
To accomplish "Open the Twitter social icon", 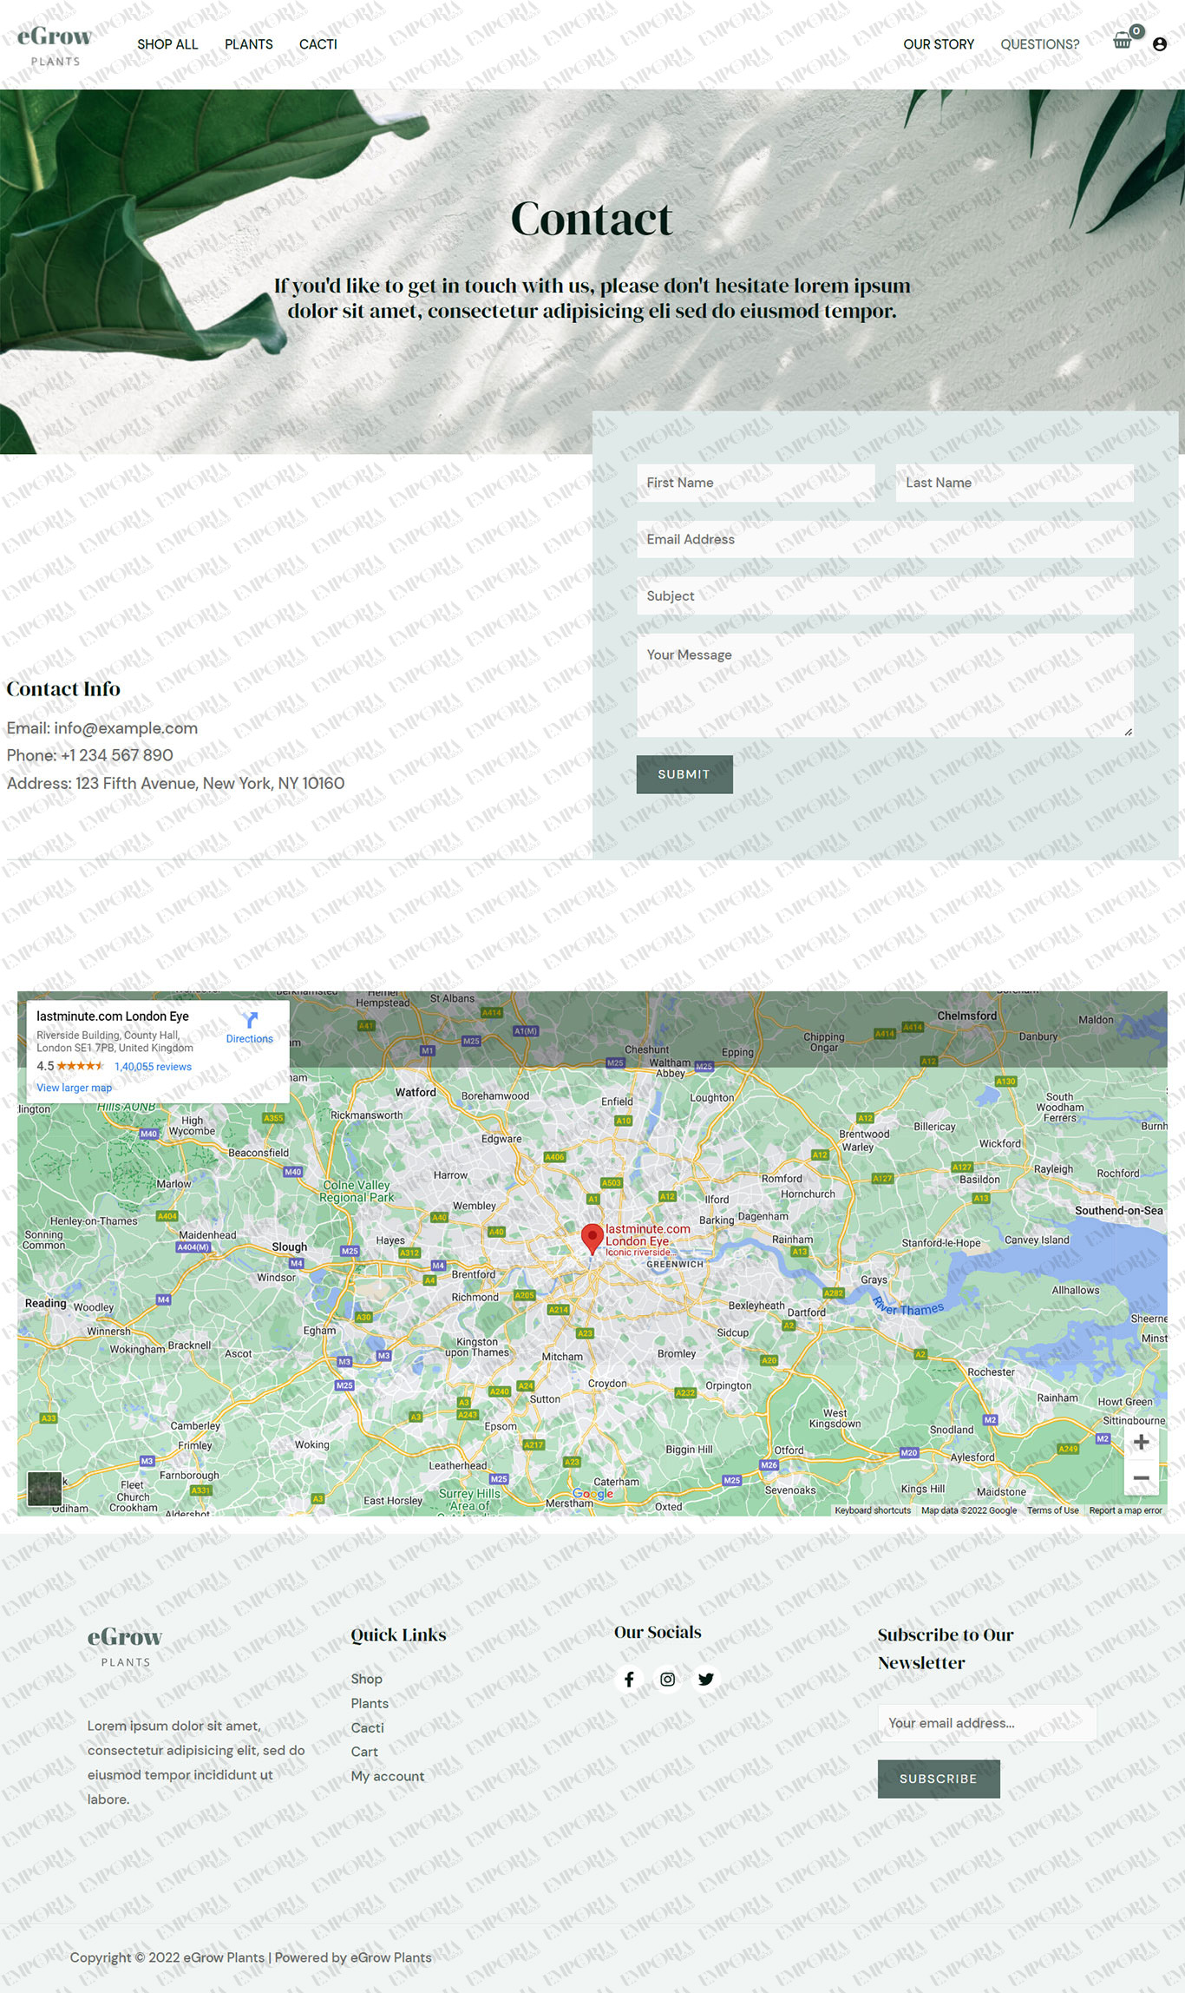I will [706, 1679].
